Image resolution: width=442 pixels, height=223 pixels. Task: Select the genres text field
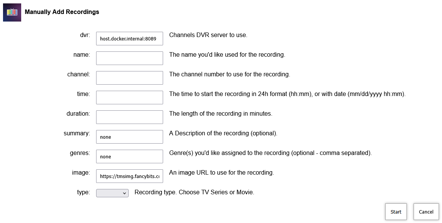tap(129, 156)
